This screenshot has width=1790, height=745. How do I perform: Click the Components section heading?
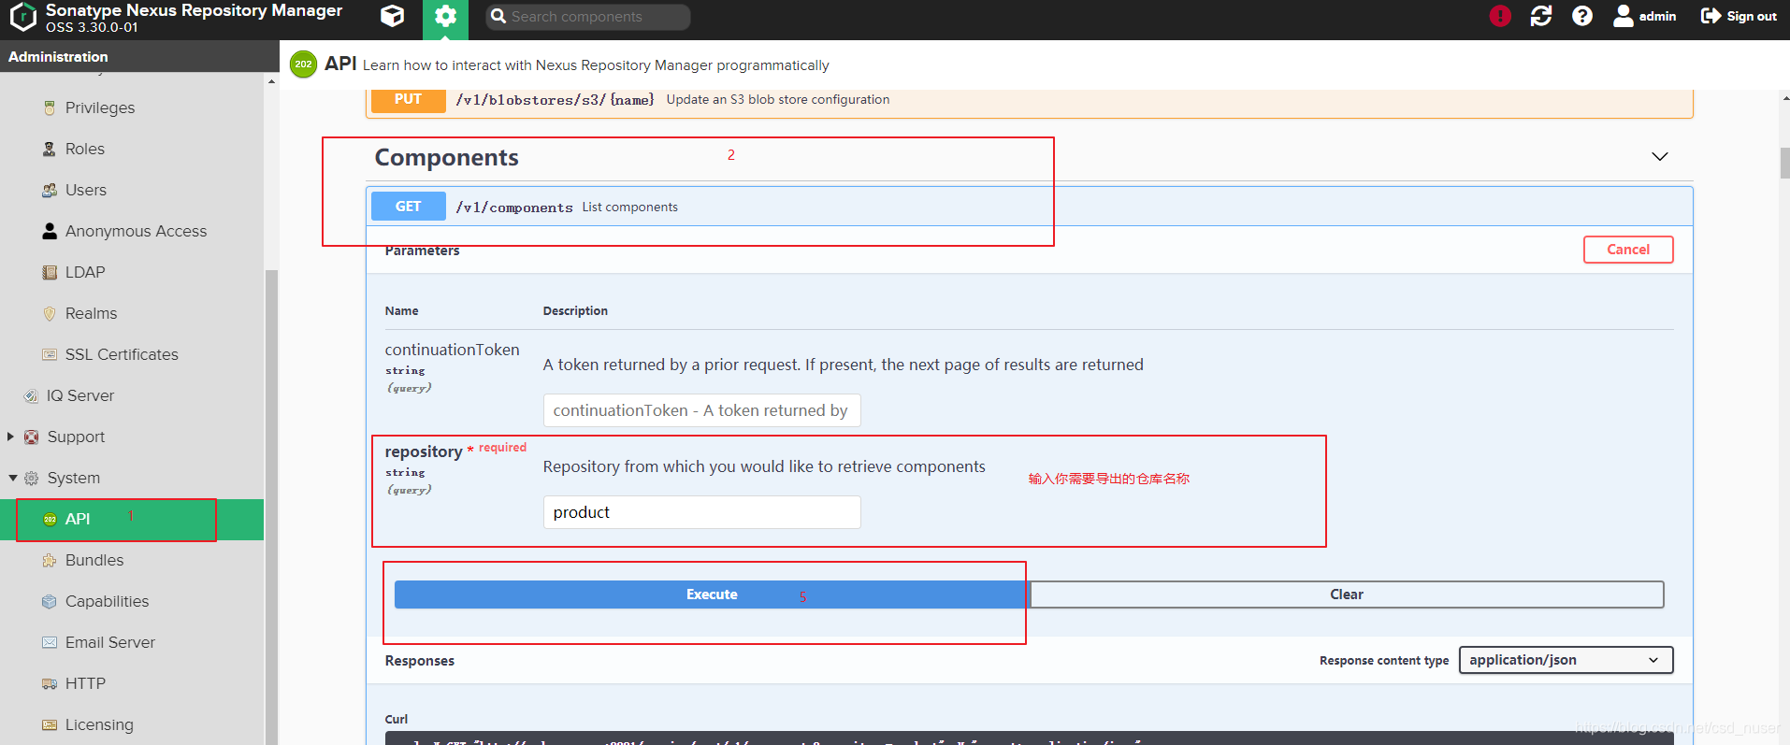click(x=446, y=157)
